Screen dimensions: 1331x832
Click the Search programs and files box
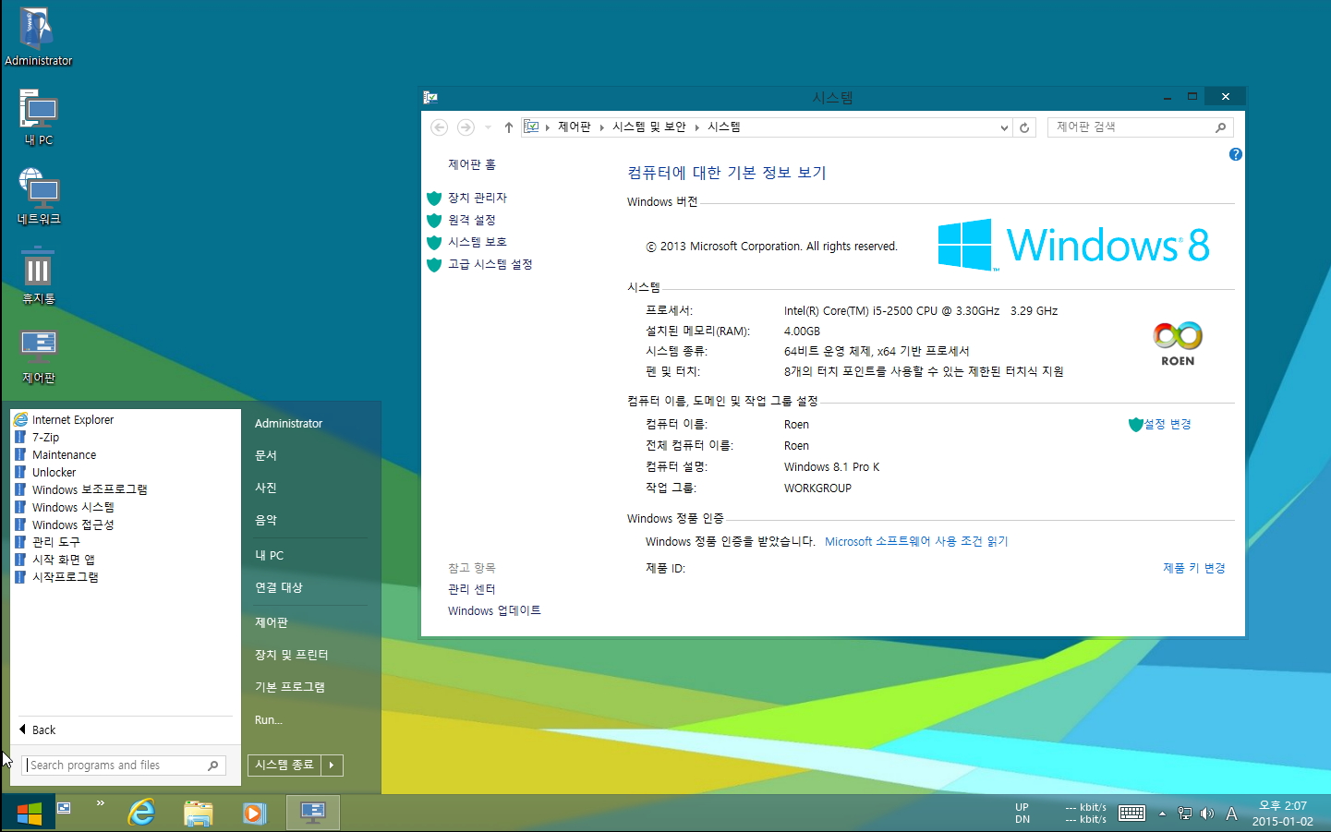tap(125, 766)
